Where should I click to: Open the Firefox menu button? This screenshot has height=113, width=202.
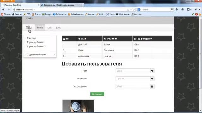tap(8, 1)
